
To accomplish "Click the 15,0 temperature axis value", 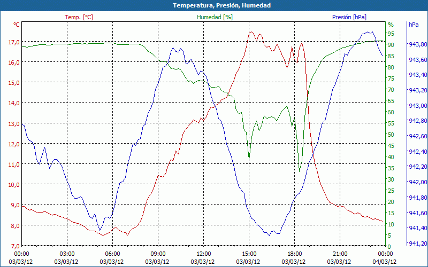I will point(14,83).
